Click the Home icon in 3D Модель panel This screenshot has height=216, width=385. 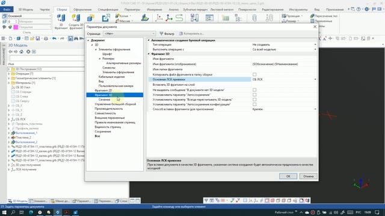pyautogui.click(x=22, y=52)
